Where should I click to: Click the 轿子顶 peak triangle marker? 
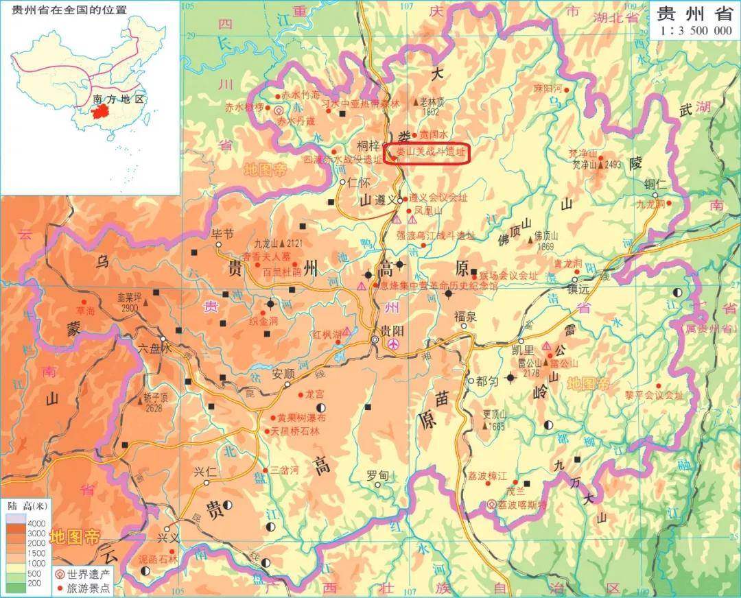point(140,400)
